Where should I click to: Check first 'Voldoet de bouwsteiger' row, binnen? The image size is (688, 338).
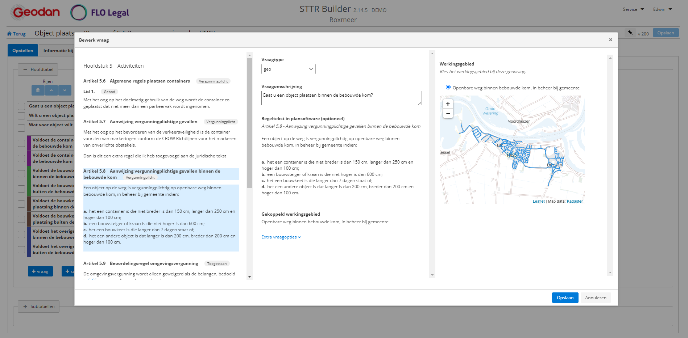[21, 174]
